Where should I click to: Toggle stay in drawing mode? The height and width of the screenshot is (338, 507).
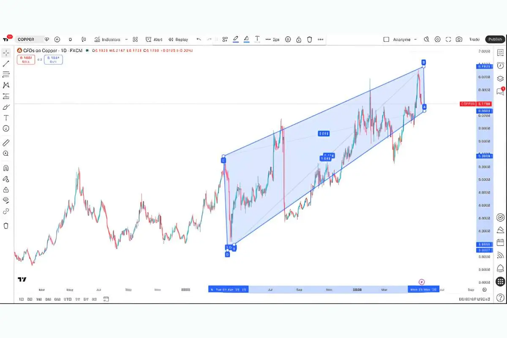(x=6, y=179)
